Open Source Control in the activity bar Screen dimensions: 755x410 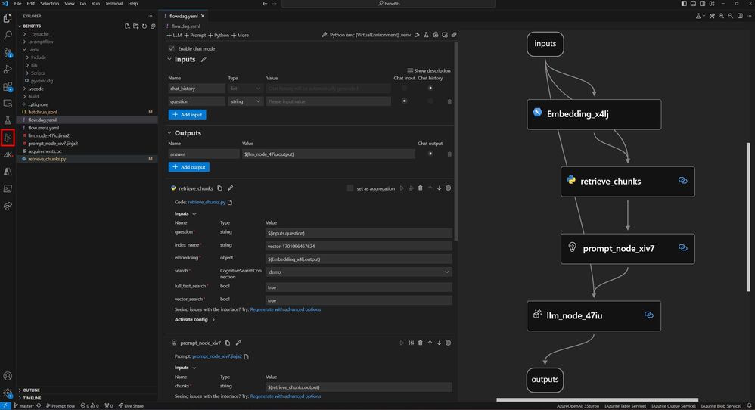8,52
